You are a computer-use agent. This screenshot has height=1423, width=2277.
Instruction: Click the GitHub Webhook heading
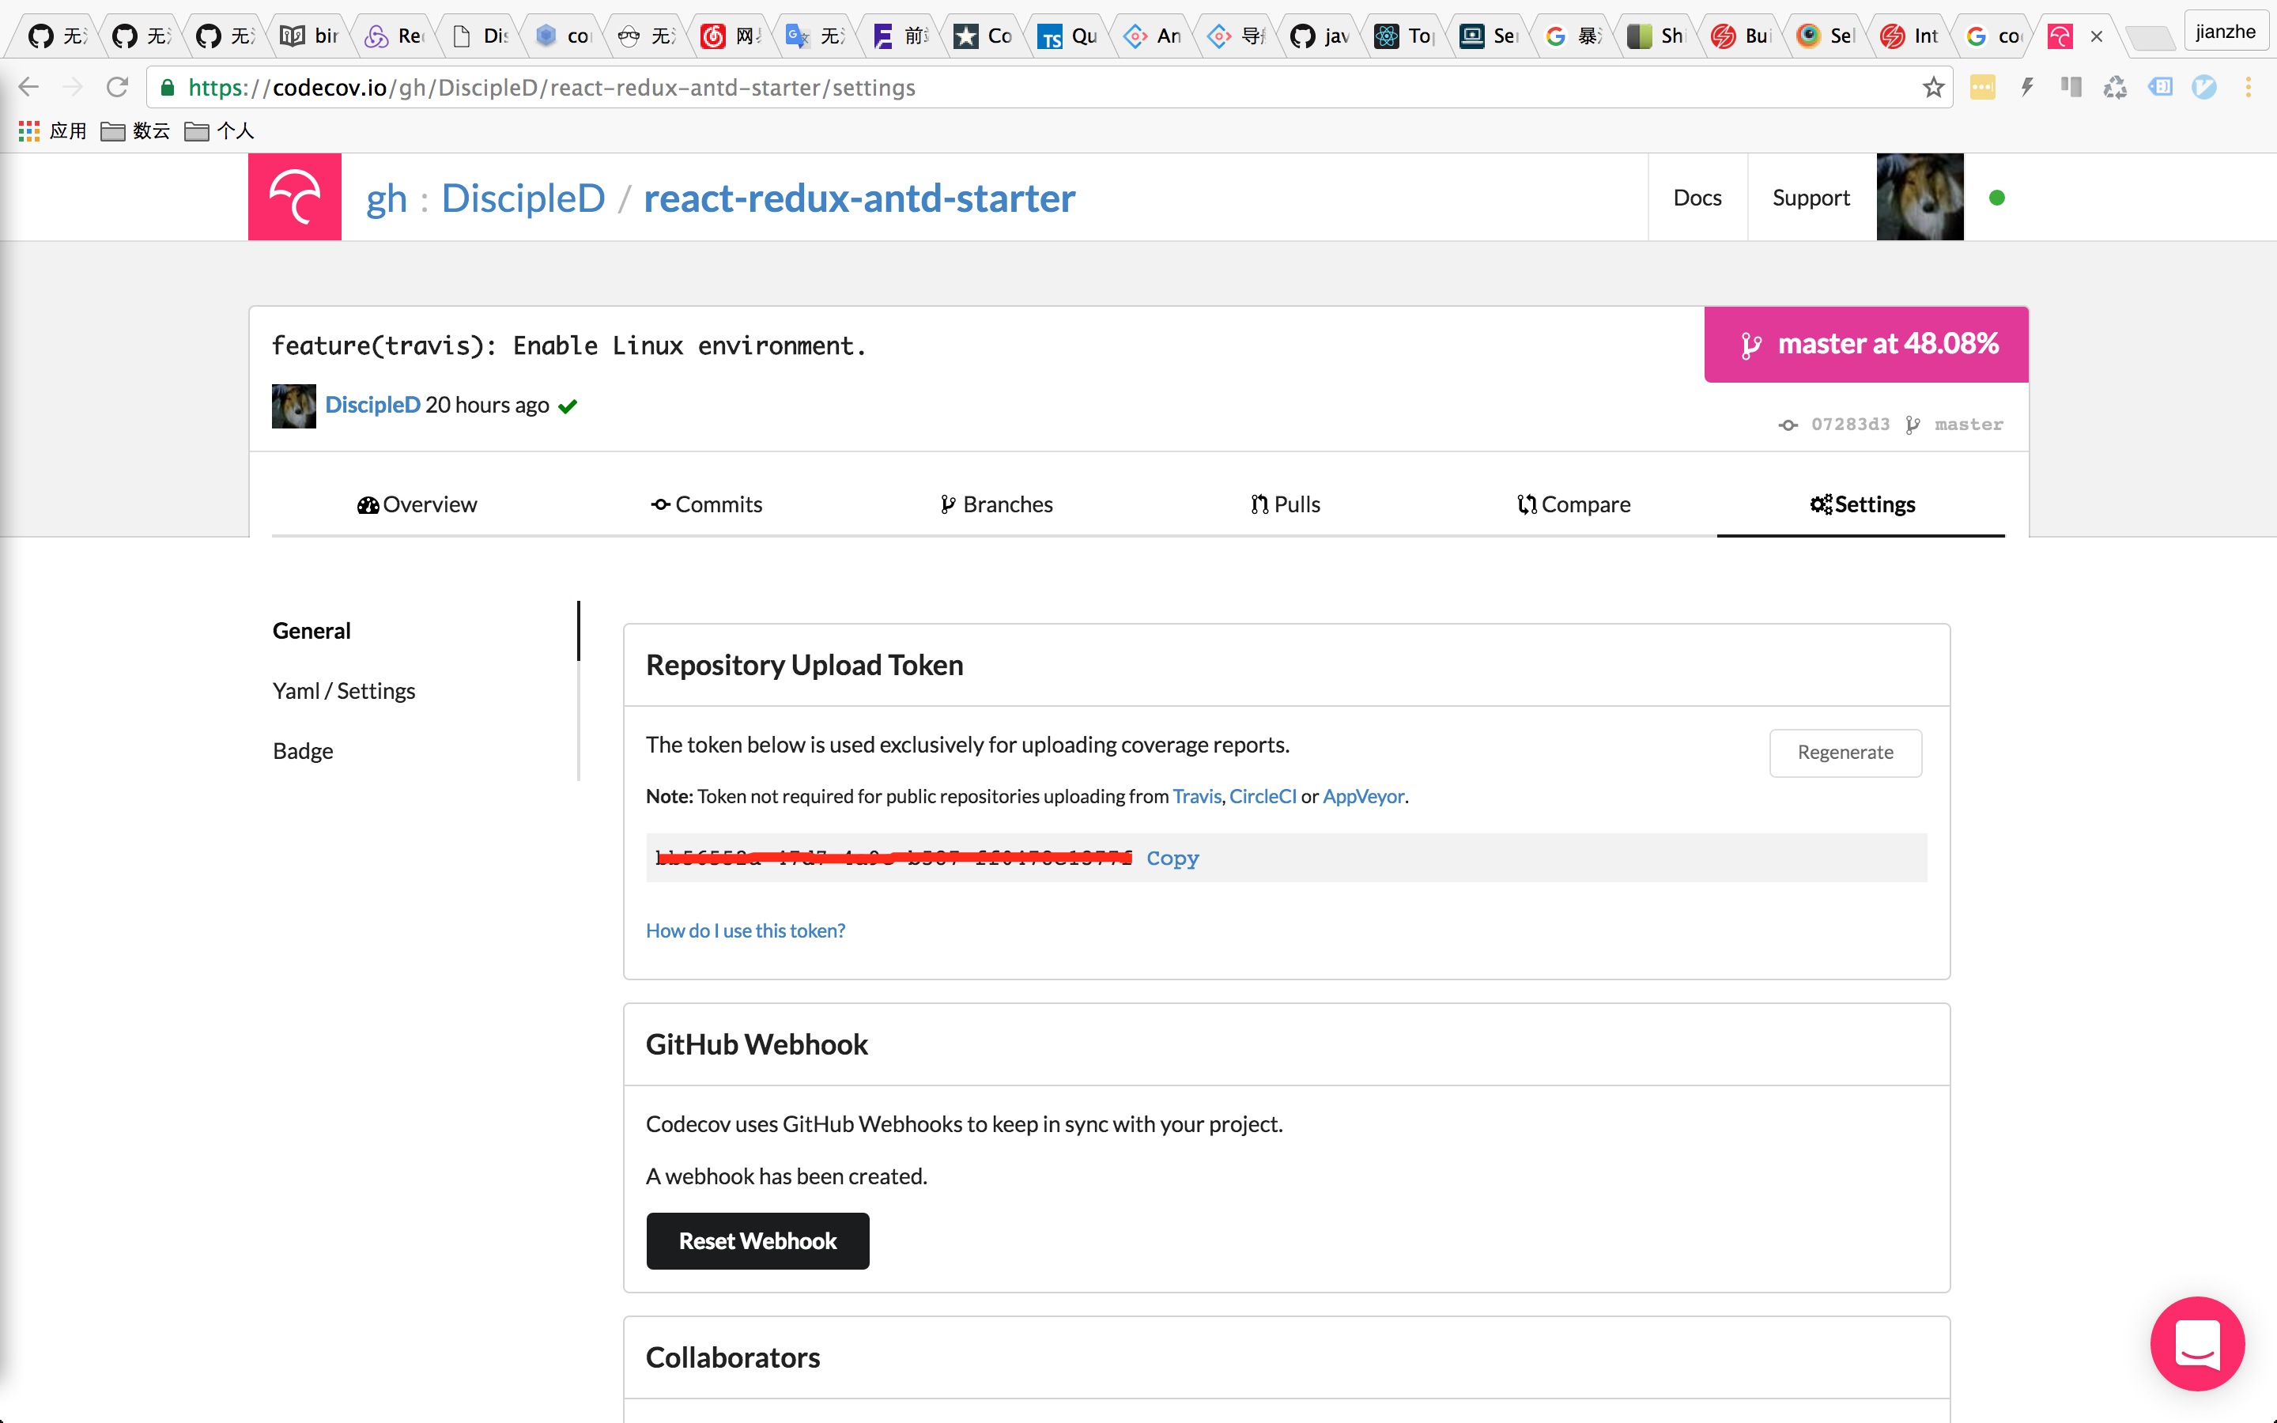757,1044
